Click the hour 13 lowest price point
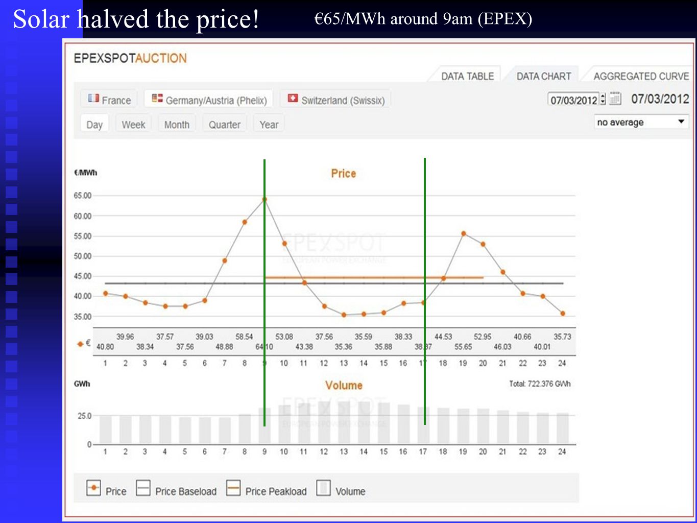This screenshot has width=697, height=523. [x=344, y=315]
